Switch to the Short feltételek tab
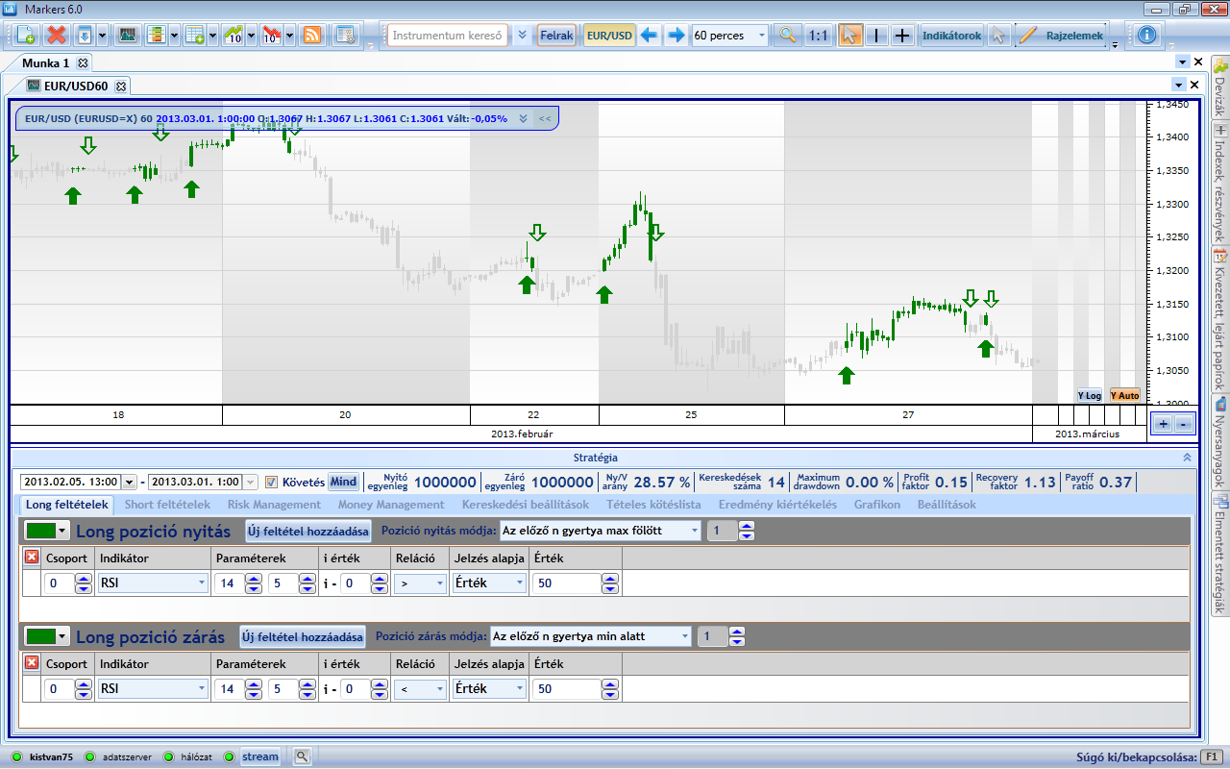This screenshot has height=769, width=1230. [x=167, y=505]
